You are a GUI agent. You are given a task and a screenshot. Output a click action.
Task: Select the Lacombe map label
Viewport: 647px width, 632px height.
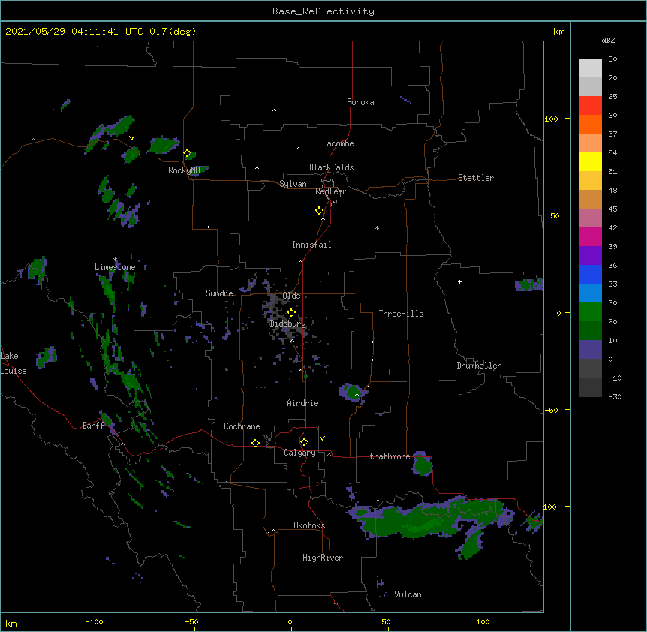tap(338, 143)
